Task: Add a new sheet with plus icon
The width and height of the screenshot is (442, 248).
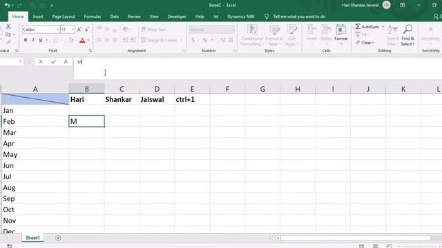Action: [58, 238]
